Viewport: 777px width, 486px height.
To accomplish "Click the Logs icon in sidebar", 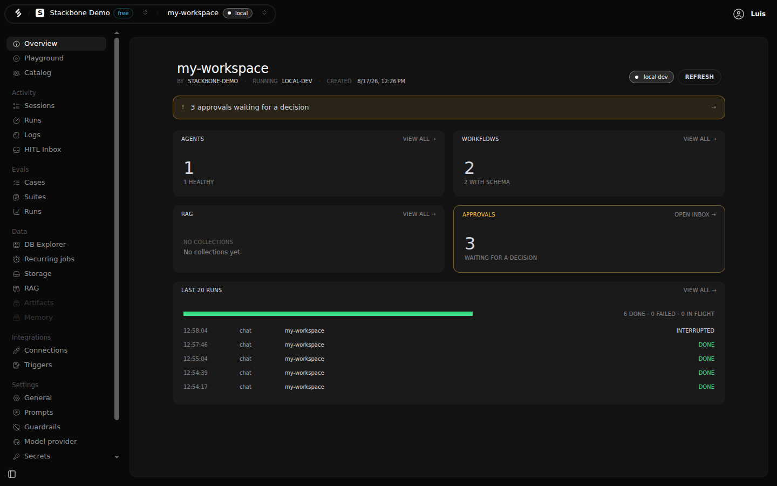I will tap(17, 135).
